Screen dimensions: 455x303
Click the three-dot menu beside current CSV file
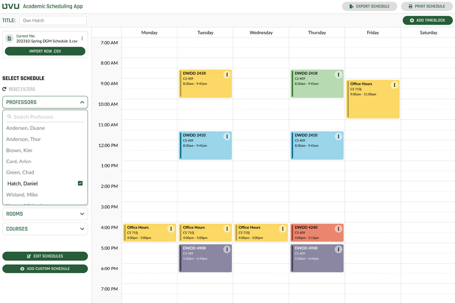[82, 39]
